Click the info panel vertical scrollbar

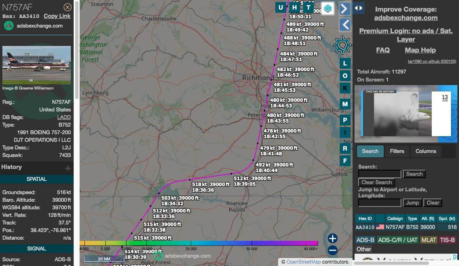click(x=77, y=50)
